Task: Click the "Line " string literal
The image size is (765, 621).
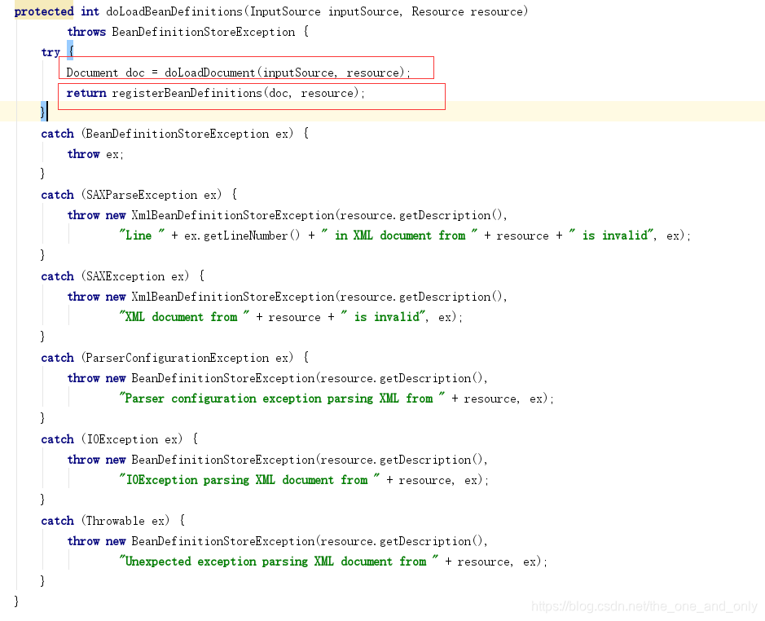Action: coord(142,236)
